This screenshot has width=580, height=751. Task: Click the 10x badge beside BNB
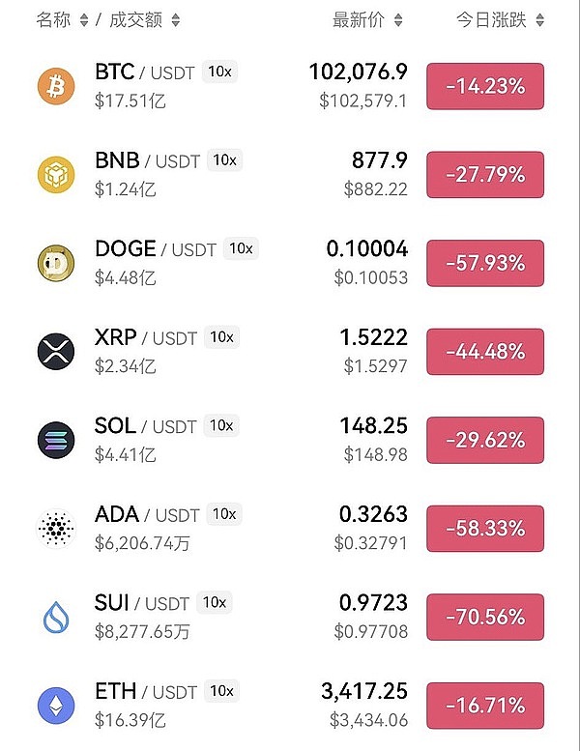tap(224, 160)
